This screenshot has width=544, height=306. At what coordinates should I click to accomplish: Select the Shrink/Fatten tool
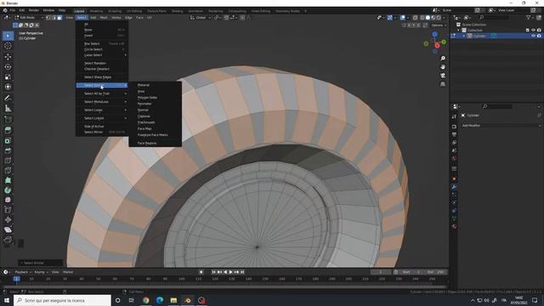point(8,219)
